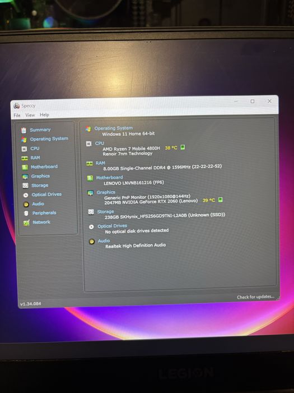The height and width of the screenshot is (393, 294).
Task: Click the 38 °C CPU temperature reading
Action: click(171, 148)
